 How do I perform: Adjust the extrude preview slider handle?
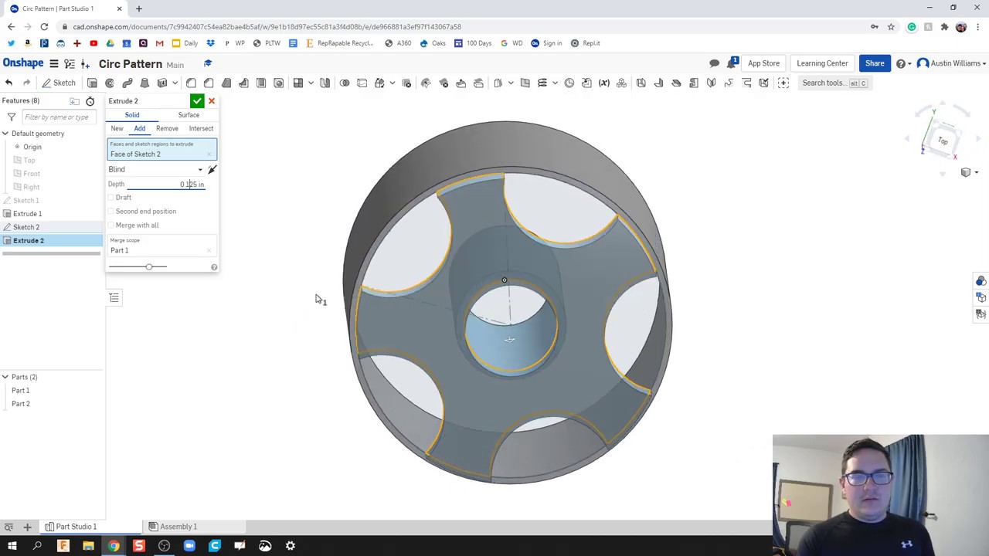point(148,267)
